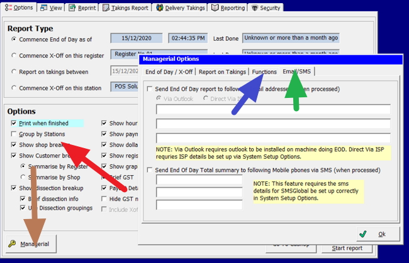Click the Managerial Options title bar

271,59
